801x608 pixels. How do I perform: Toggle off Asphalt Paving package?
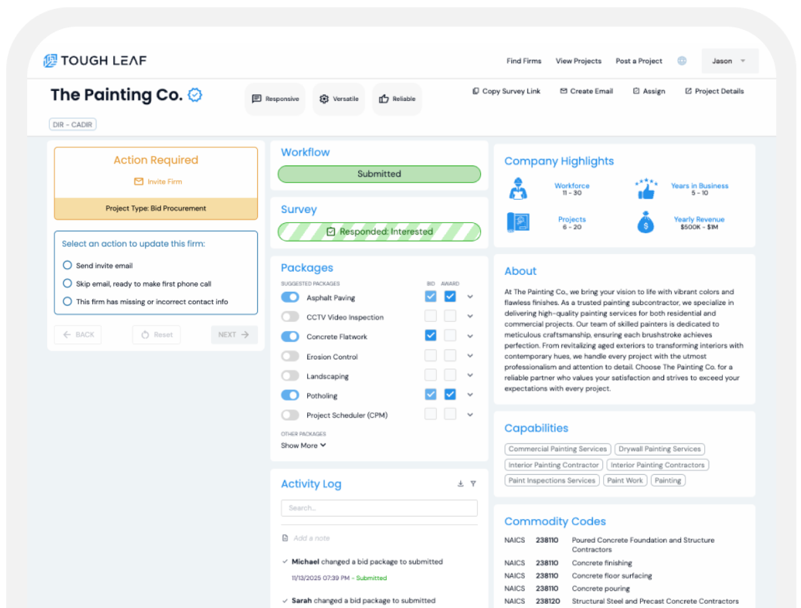click(x=290, y=297)
